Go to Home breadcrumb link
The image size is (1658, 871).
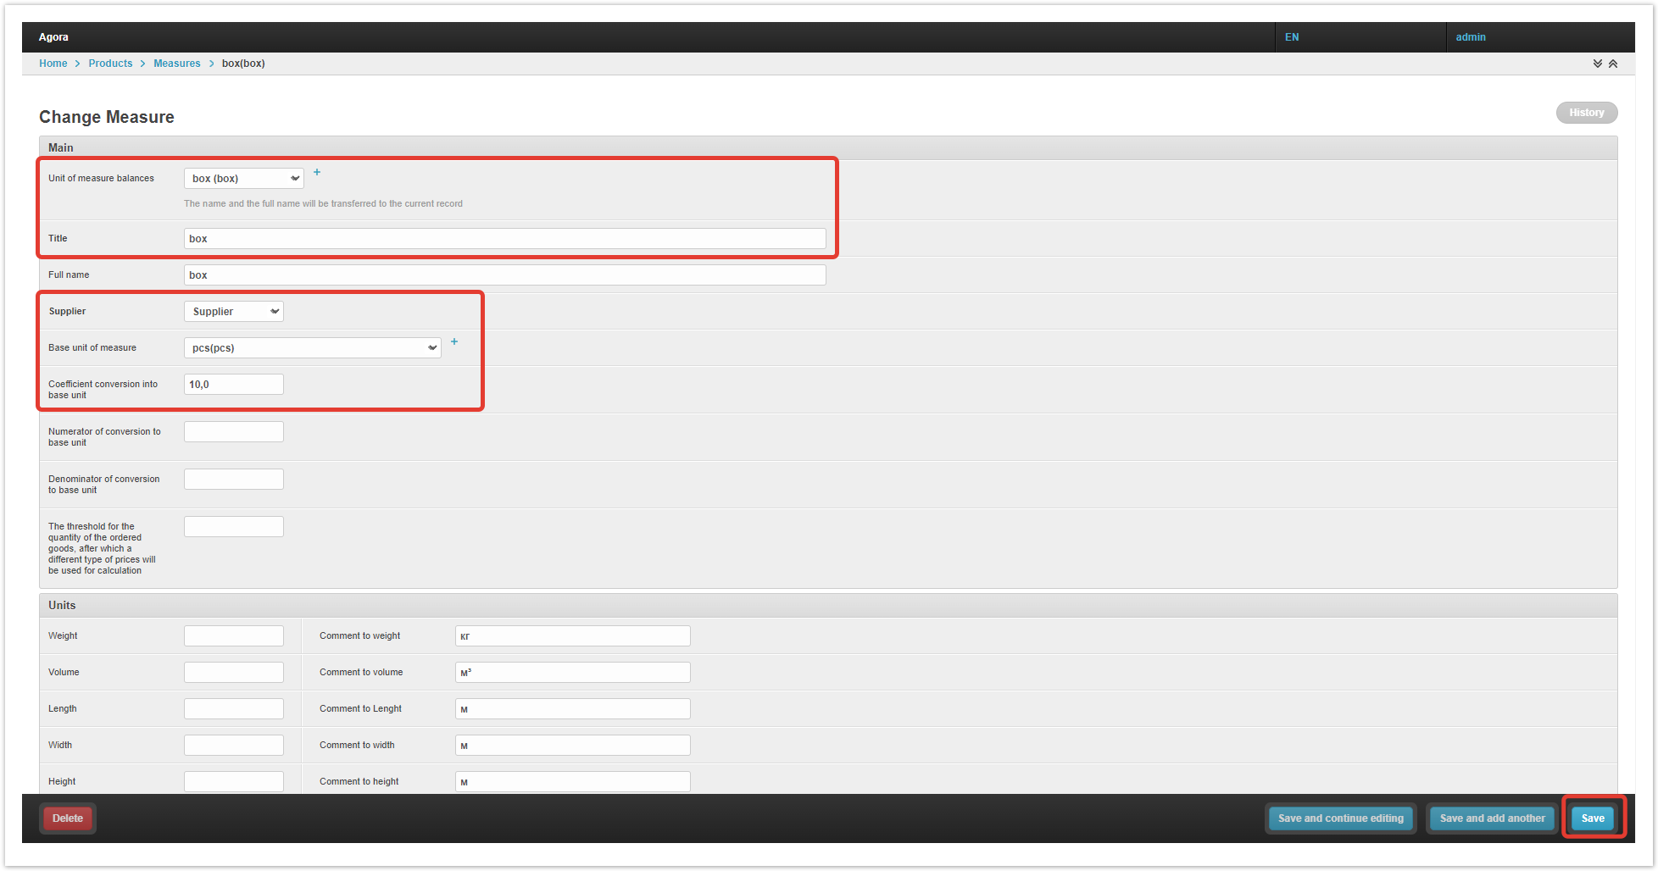pos(53,64)
